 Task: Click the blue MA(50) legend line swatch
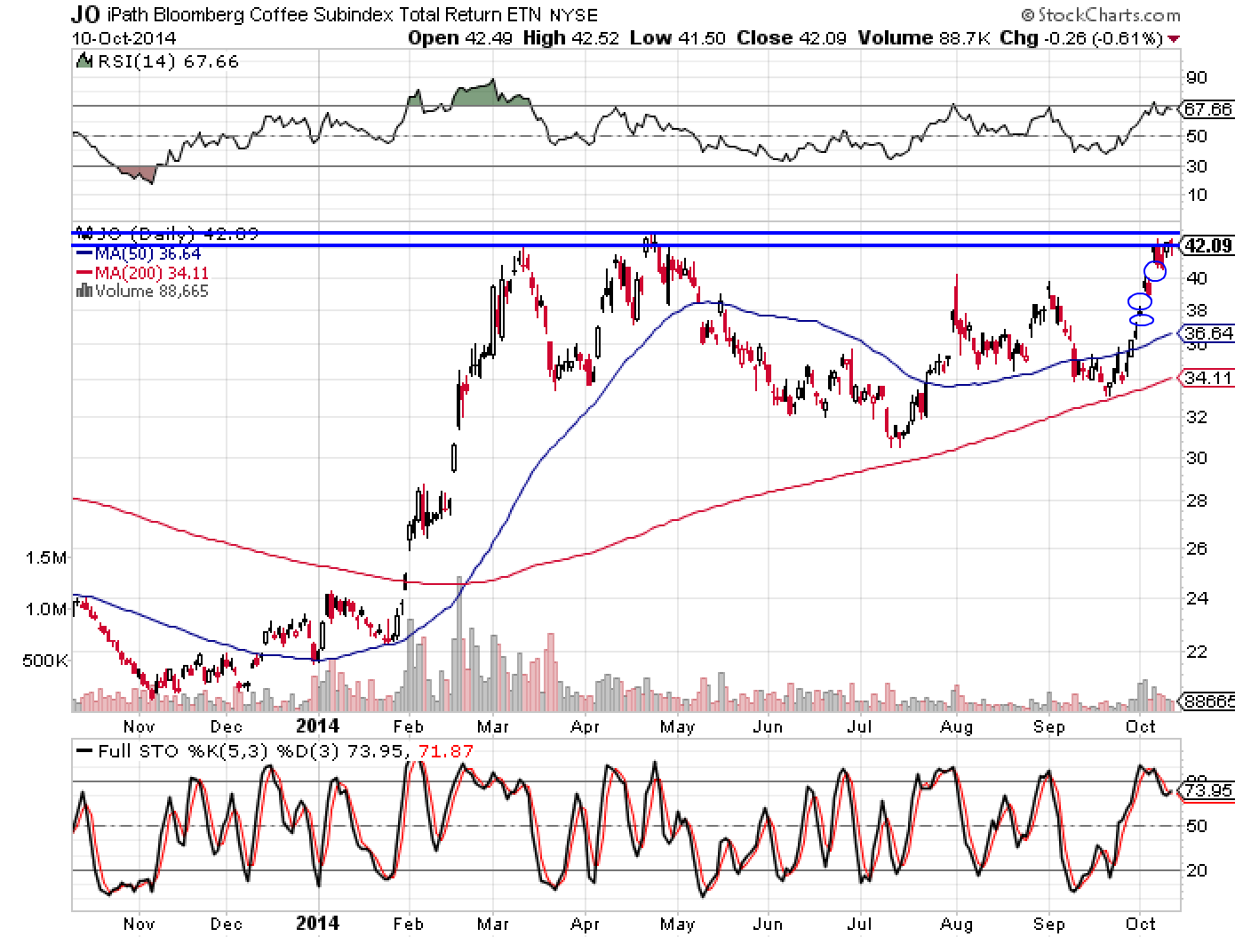(83, 253)
